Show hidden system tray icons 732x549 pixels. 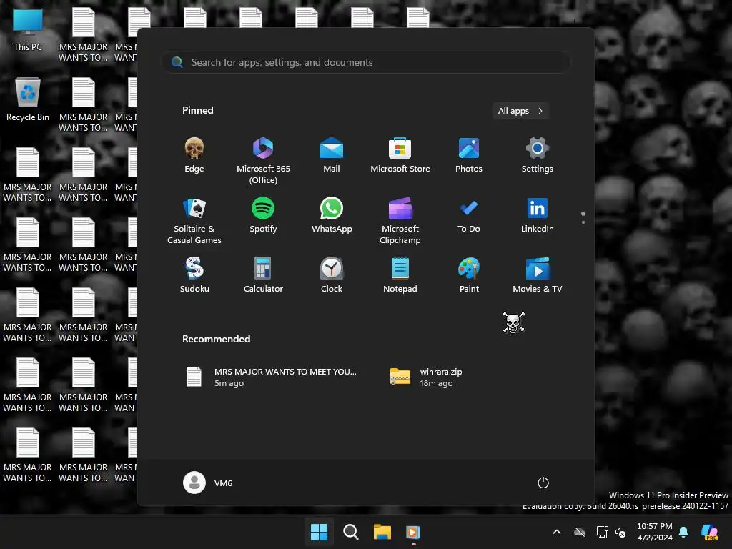click(556, 532)
